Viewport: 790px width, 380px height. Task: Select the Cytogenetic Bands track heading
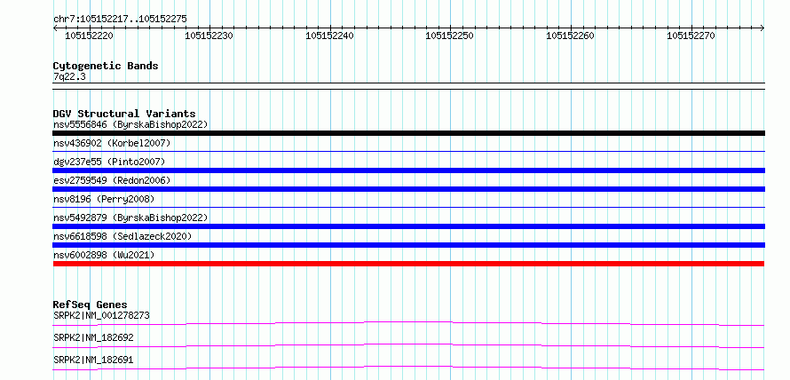tap(106, 66)
